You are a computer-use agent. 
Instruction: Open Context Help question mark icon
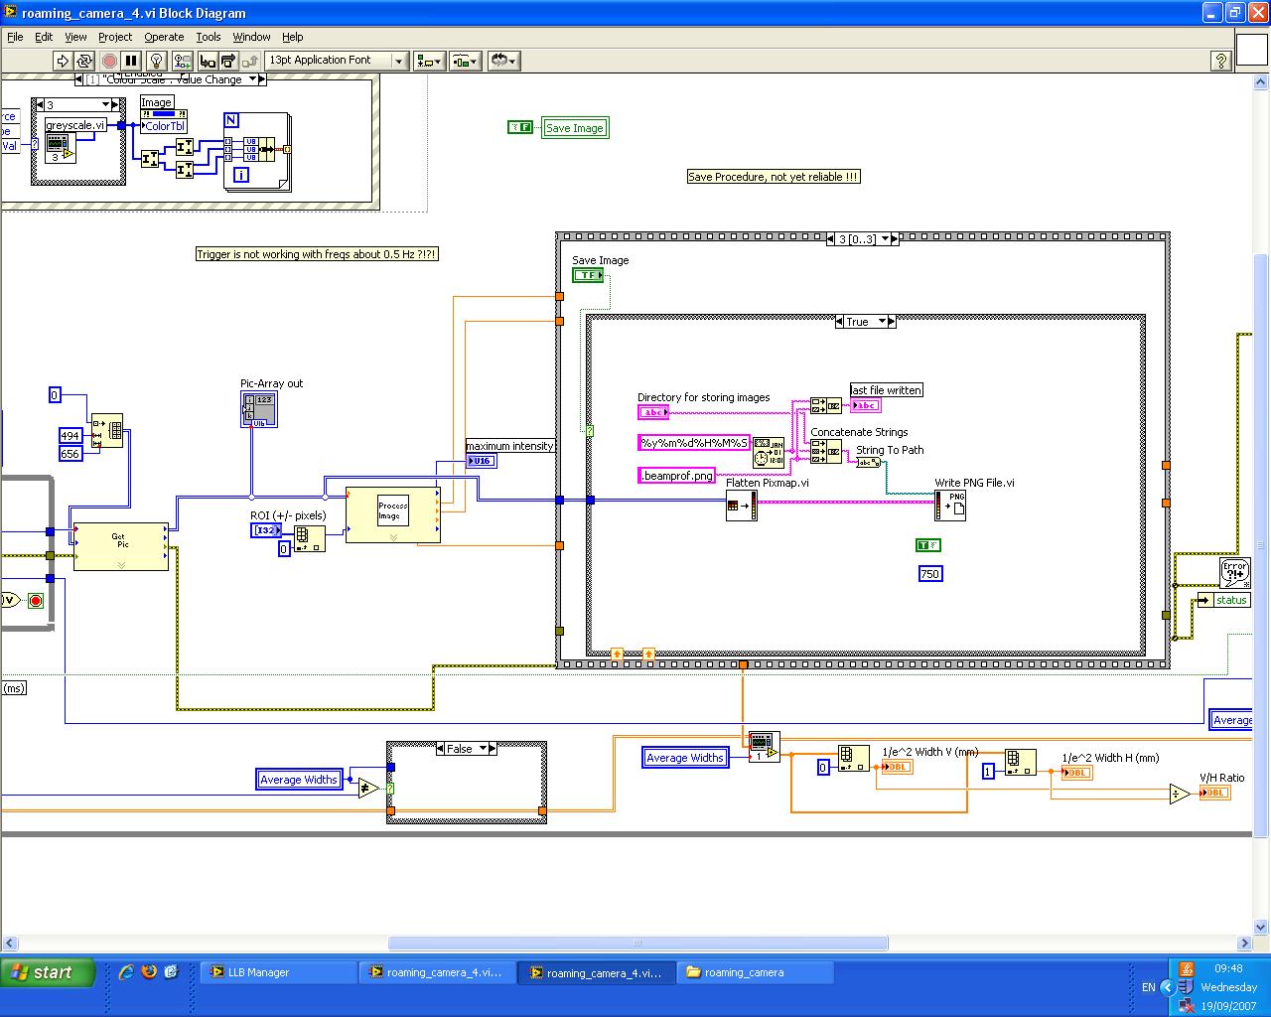pyautogui.click(x=1221, y=61)
